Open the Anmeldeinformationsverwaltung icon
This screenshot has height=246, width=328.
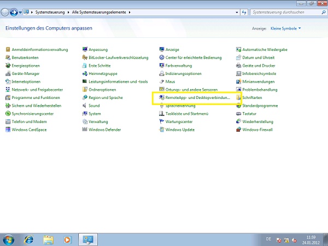(x=8, y=50)
